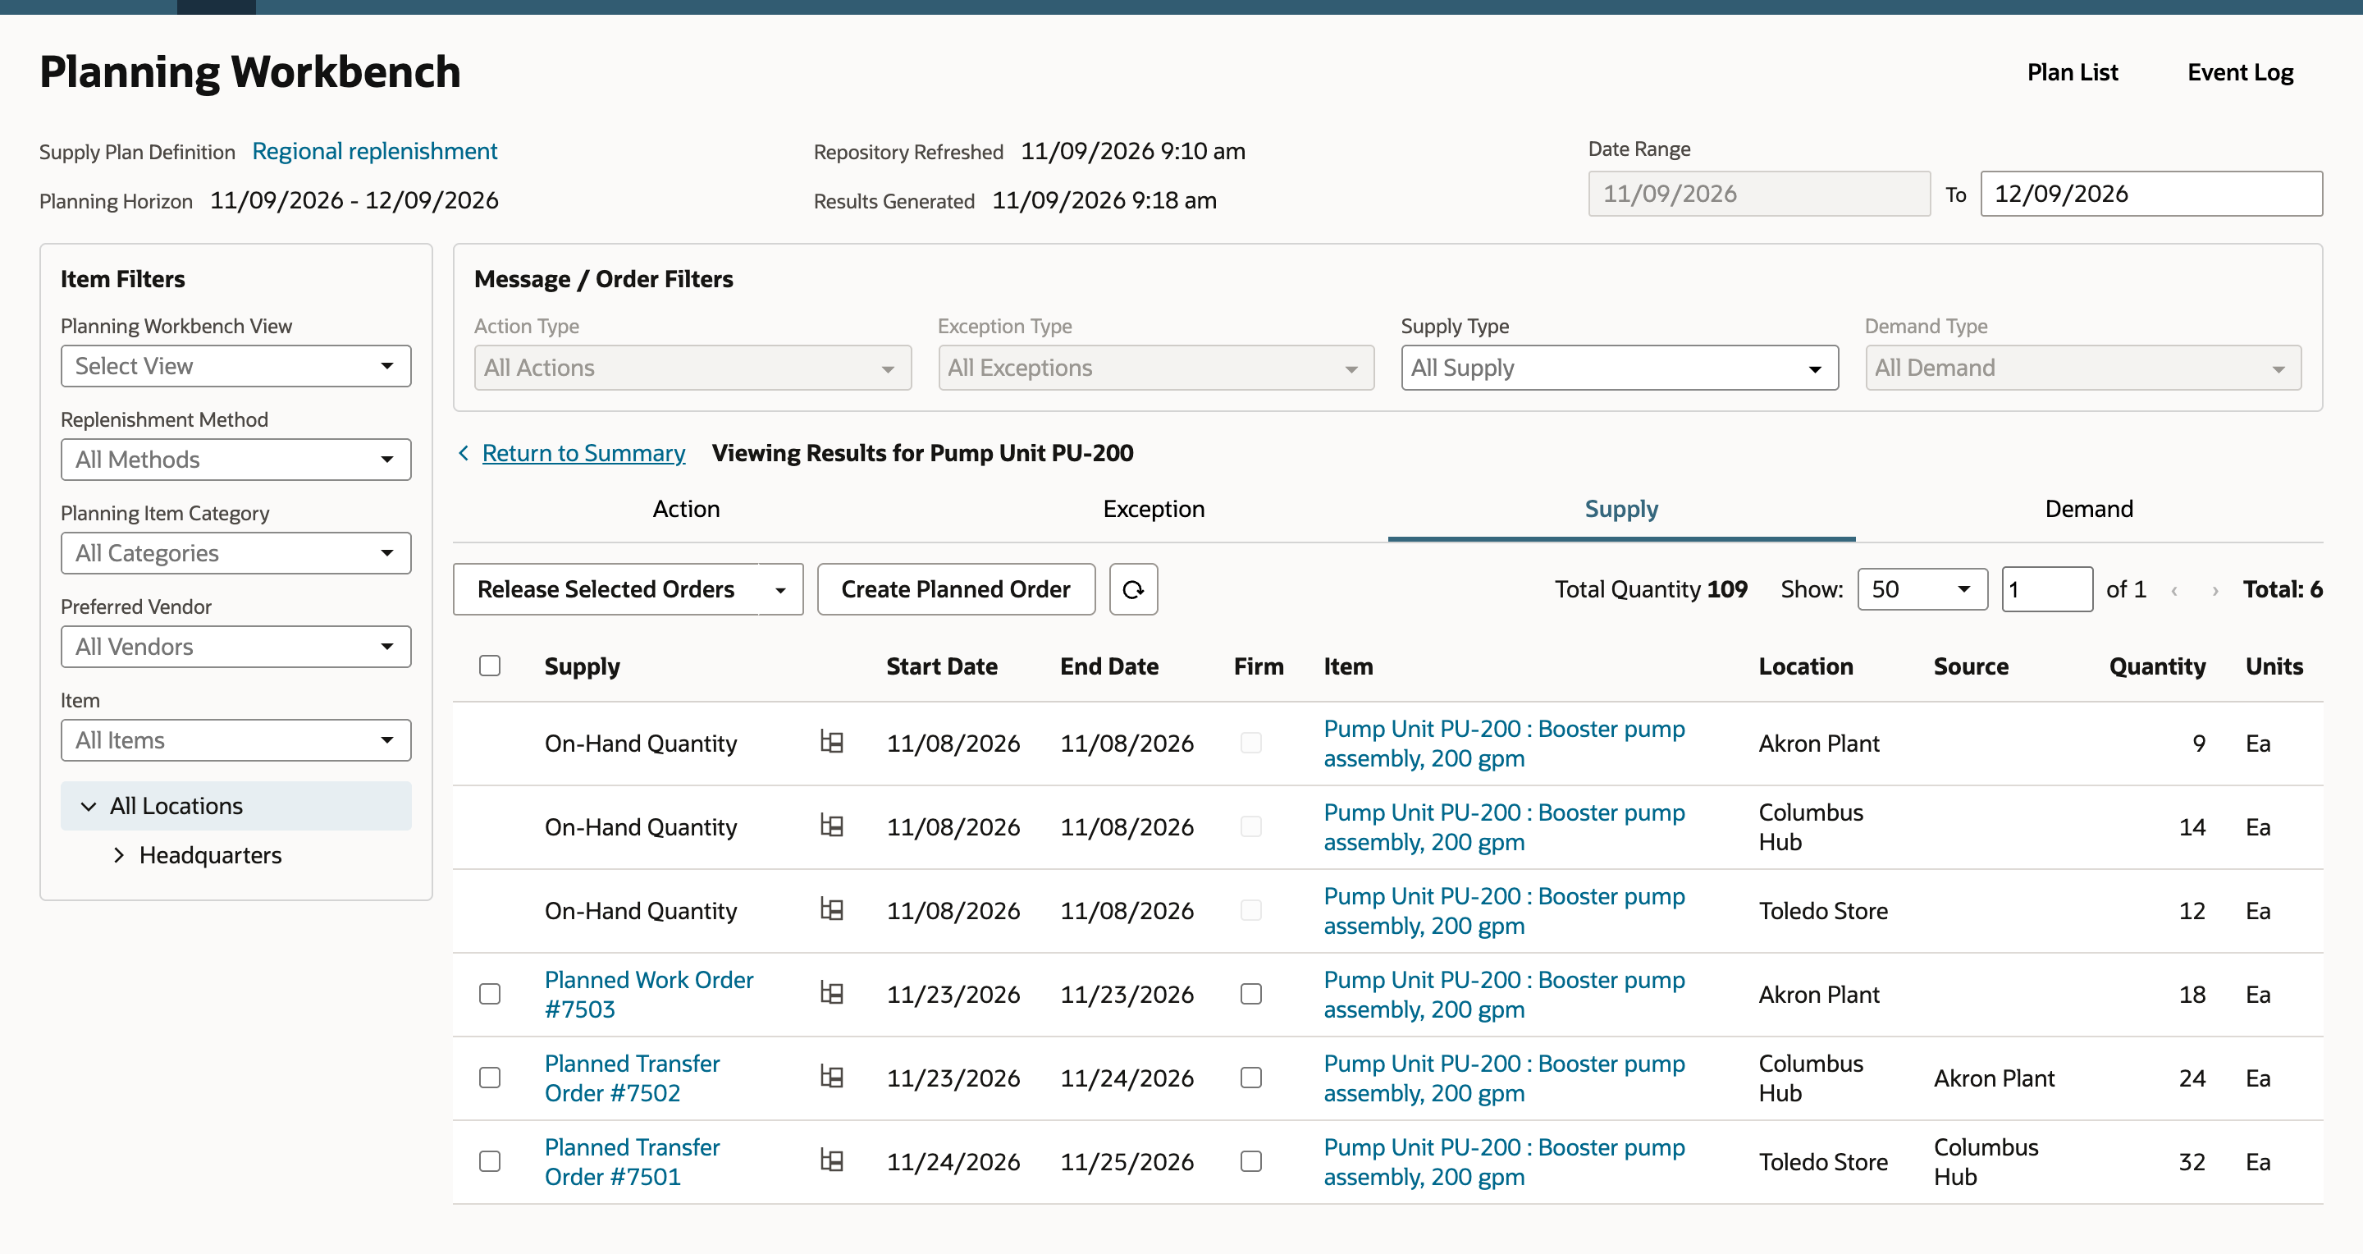The height and width of the screenshot is (1254, 2363).
Task: Open pegging icon for Columbus Hub On-Hand row
Action: coord(832,826)
